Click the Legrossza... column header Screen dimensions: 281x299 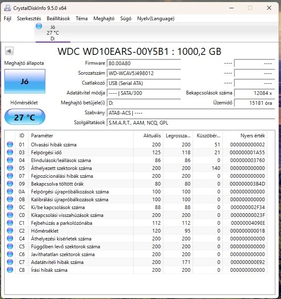click(178, 136)
